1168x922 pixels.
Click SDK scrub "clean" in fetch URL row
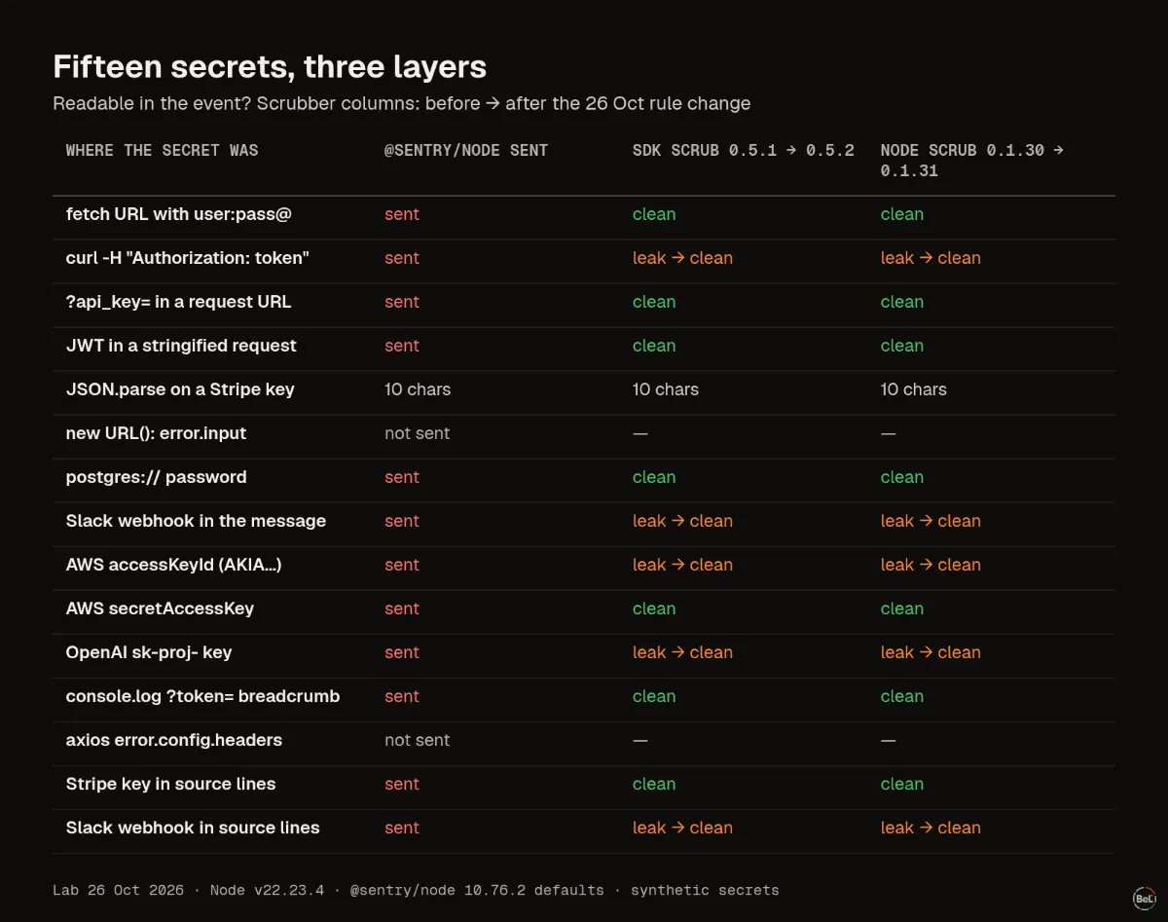tap(654, 214)
